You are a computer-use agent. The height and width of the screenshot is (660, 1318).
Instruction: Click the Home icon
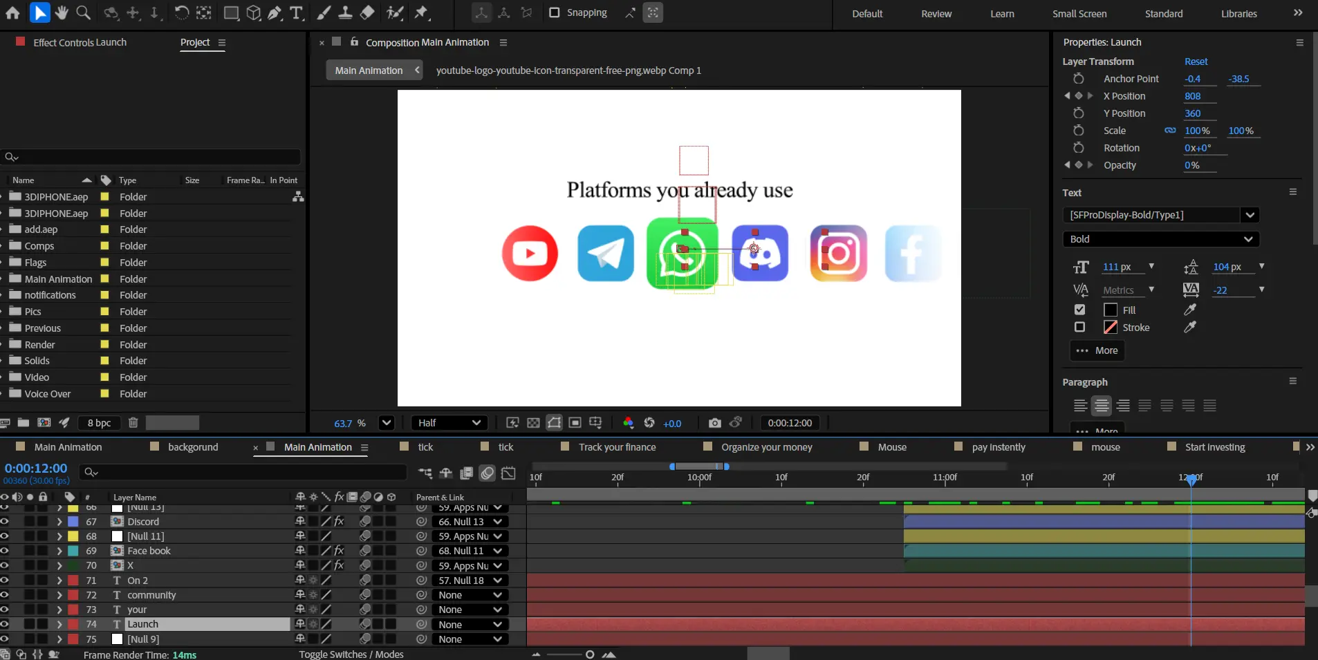[13, 12]
